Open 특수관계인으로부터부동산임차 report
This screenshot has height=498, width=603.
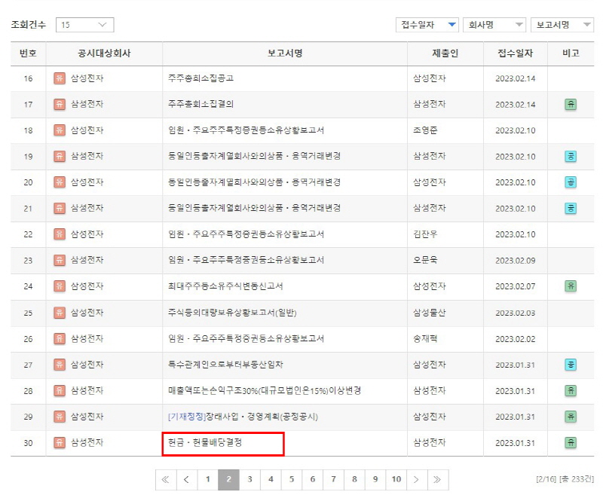[225, 365]
